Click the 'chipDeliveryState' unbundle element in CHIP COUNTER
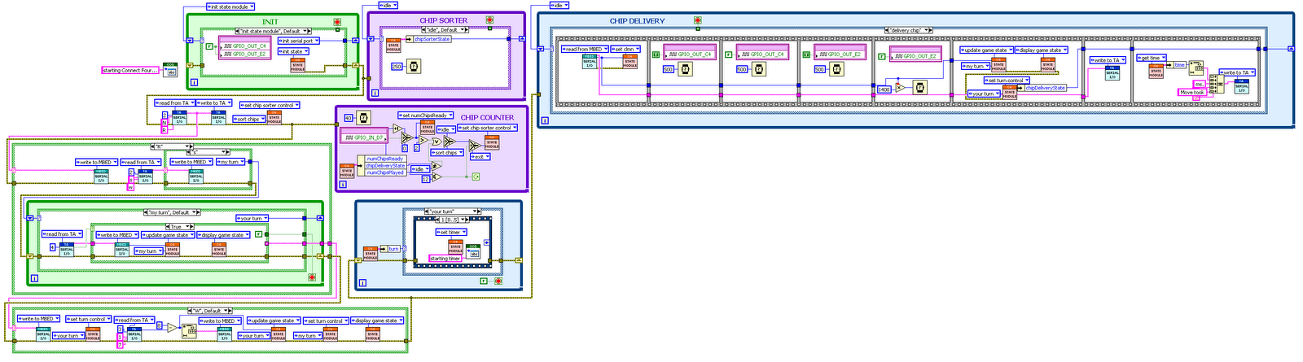1303x362 pixels. (386, 166)
